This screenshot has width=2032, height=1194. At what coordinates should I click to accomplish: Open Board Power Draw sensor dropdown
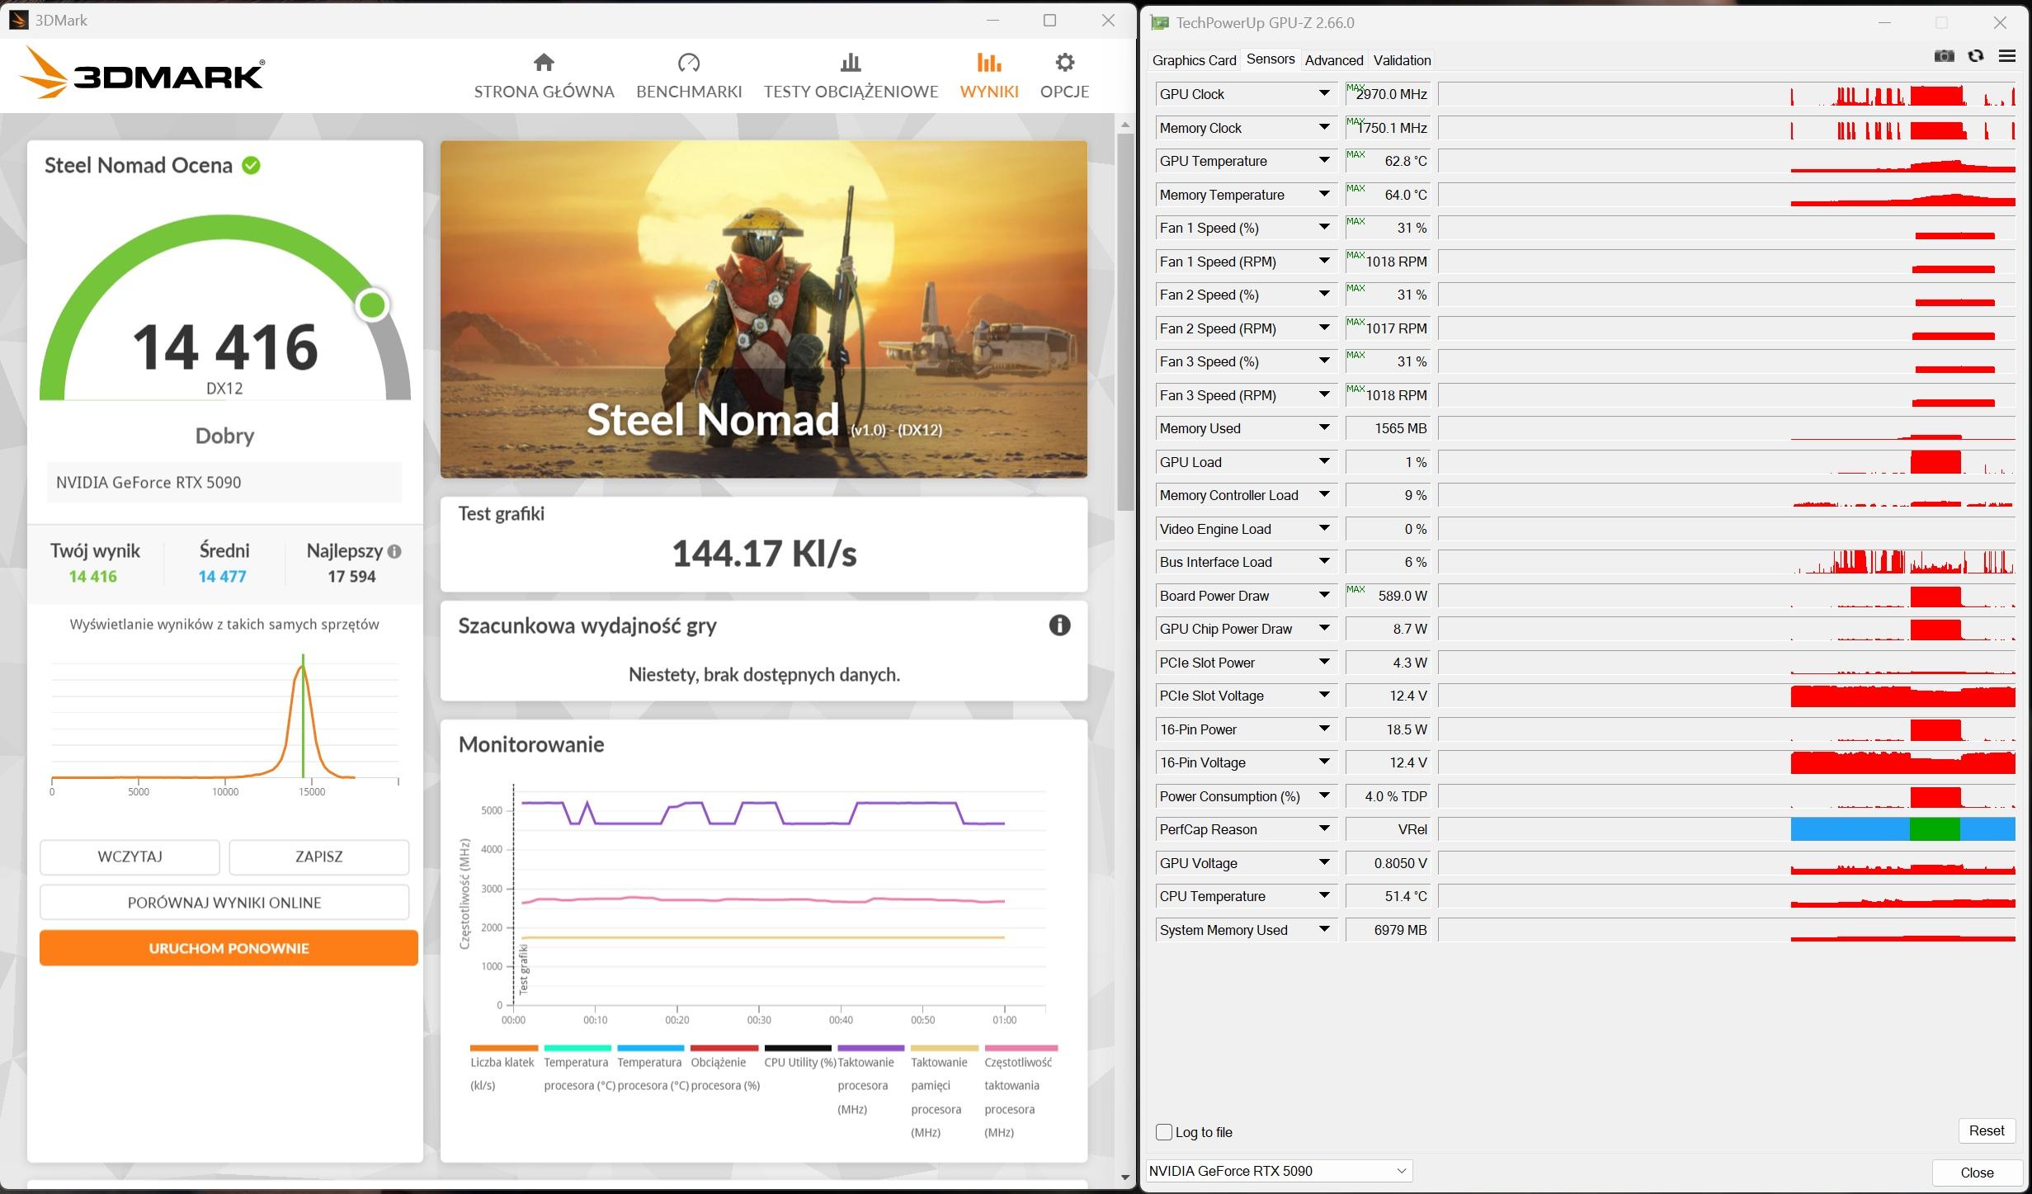tap(1324, 595)
